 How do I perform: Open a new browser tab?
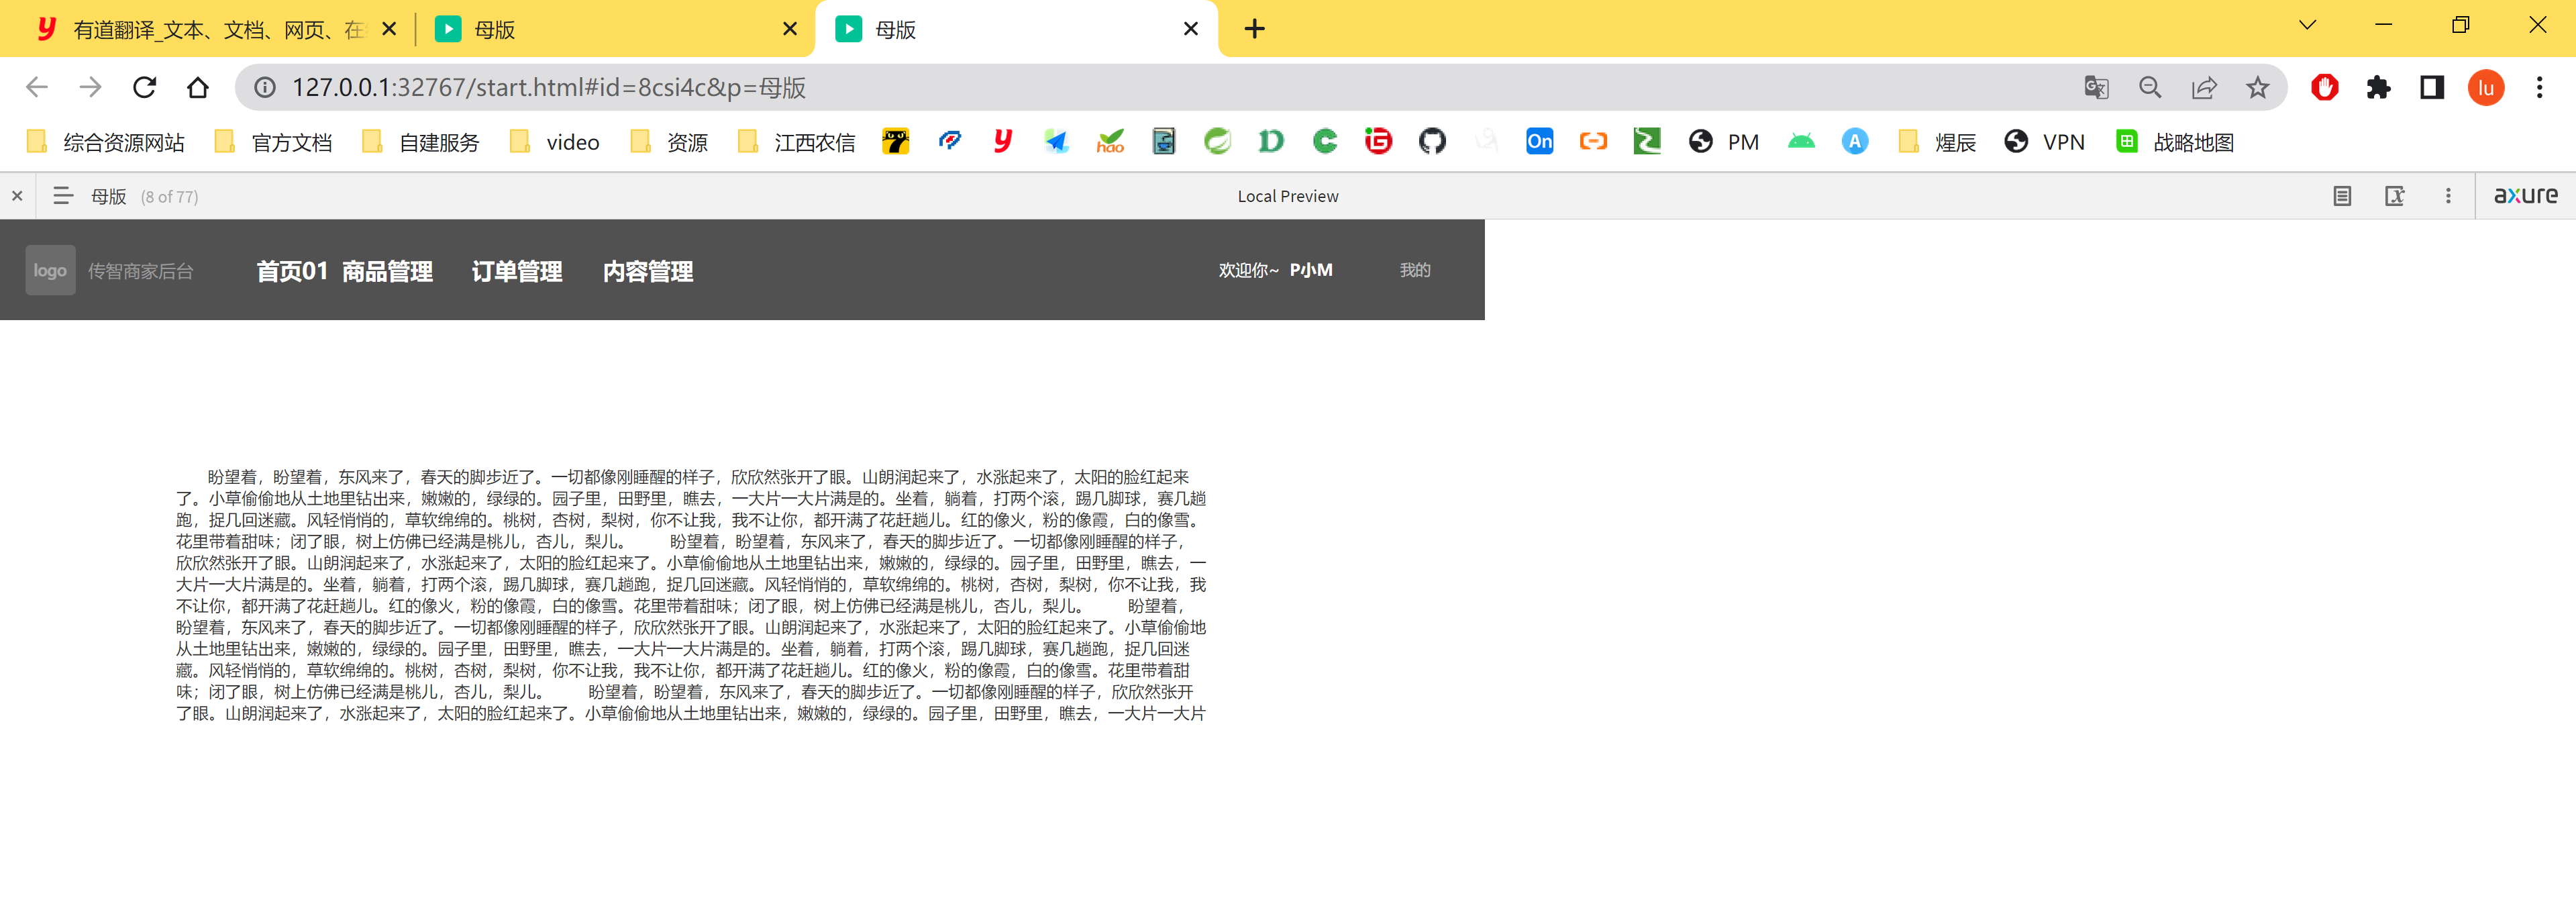(x=1254, y=29)
